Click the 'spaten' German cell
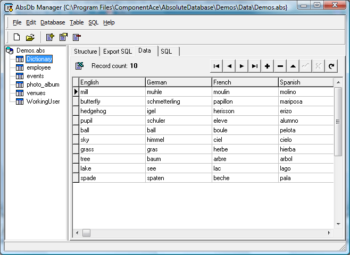The height and width of the screenshot is (255, 350). coord(179,178)
